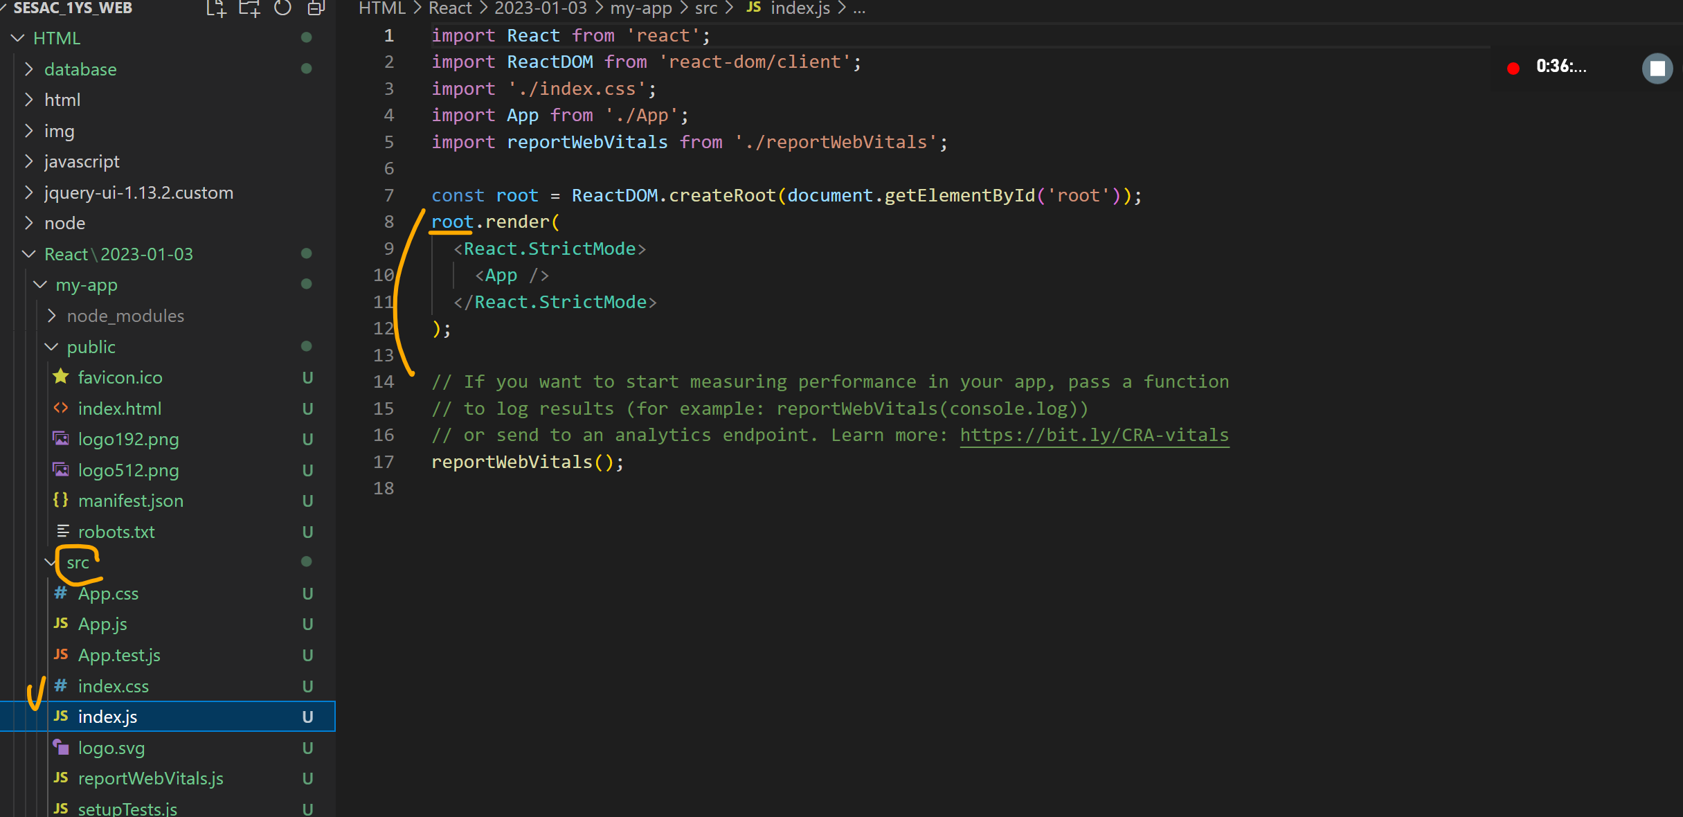The image size is (1683, 817).
Task: Collapse the my-app folder
Action: pyautogui.click(x=86, y=285)
